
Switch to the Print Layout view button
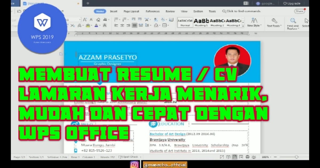235,157
